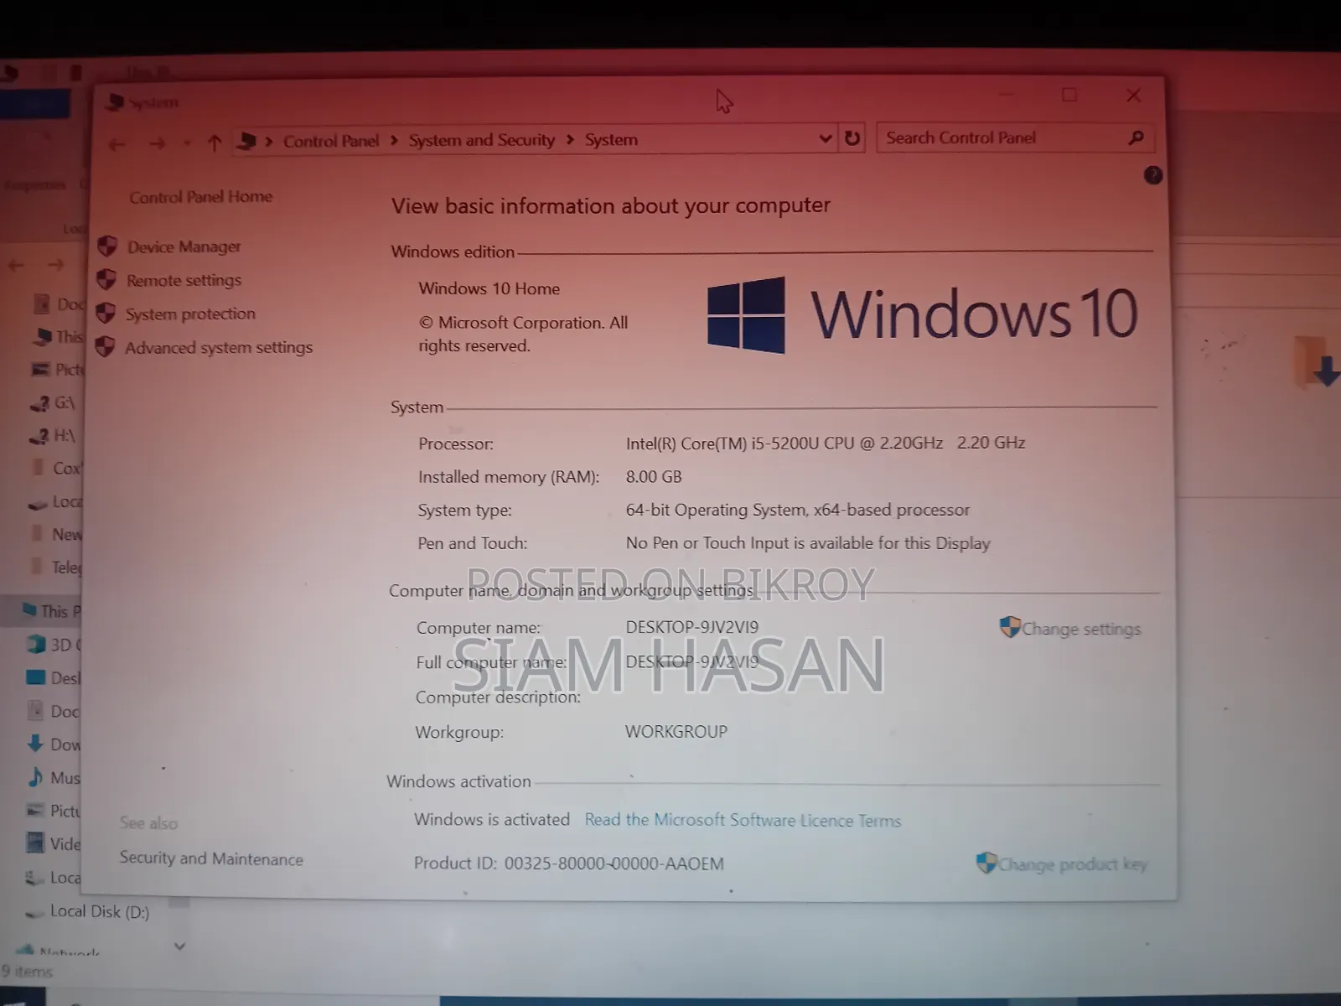
Task: Expand the chevron after System and Security
Action: [570, 139]
